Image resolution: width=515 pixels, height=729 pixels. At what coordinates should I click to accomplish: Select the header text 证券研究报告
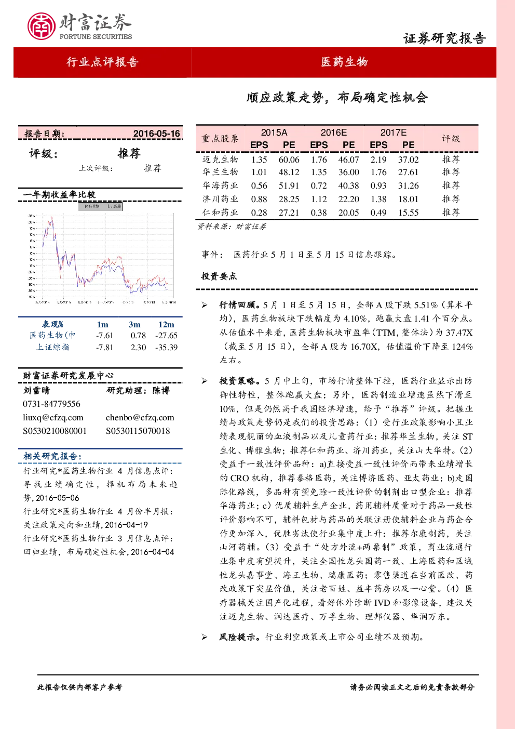pyautogui.click(x=444, y=38)
